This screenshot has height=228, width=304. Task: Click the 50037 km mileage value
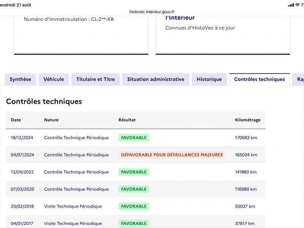[245, 206]
